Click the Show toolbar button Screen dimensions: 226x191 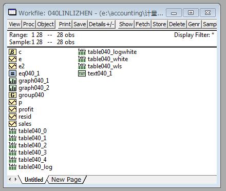click(x=126, y=24)
